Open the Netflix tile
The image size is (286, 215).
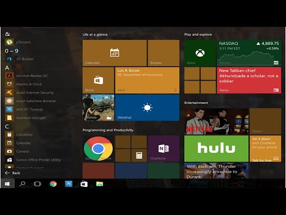tap(216, 121)
